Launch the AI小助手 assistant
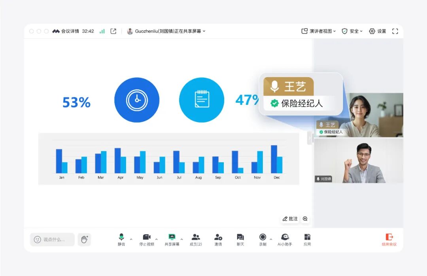427x276 pixels. click(285, 237)
